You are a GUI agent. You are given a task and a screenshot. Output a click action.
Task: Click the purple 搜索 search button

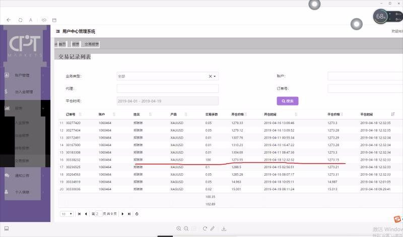[288, 101]
